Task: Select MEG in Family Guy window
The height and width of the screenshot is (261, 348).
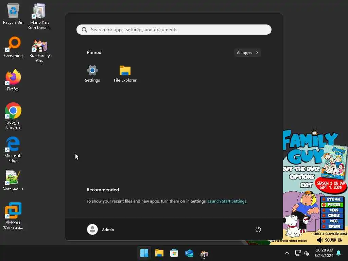Action: point(332,221)
